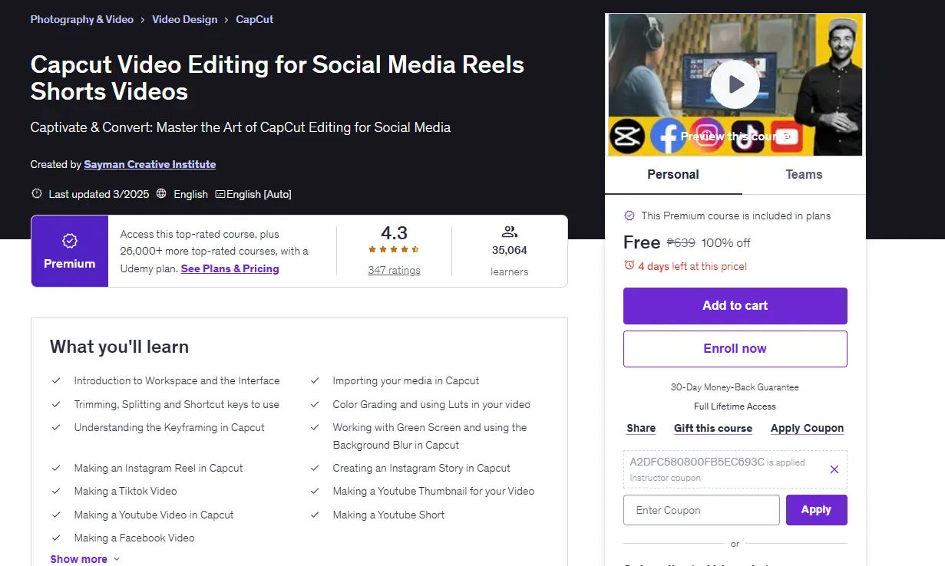Screen dimensions: 945x566
Task: Click the Last updated 3/2025 text
Action: tap(99, 194)
